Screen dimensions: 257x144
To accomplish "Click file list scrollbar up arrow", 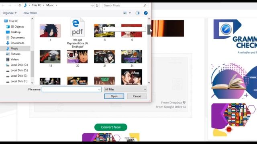I will (149, 19).
